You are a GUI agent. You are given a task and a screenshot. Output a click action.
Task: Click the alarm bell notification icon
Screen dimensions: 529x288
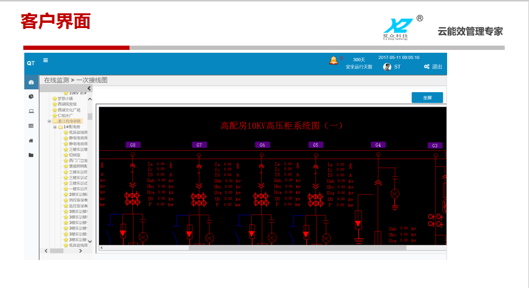tap(333, 60)
